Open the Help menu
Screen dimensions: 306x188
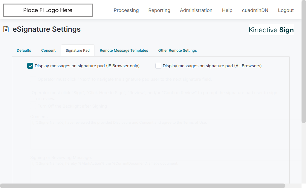click(227, 10)
